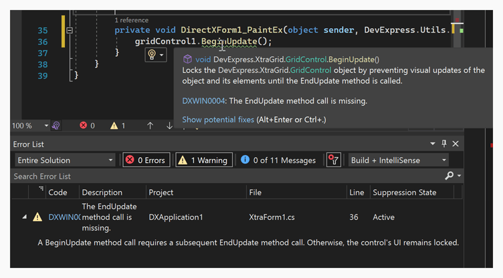The image size is (503, 278).
Task: Open the lightbulb quick actions icon
Action: point(152,55)
